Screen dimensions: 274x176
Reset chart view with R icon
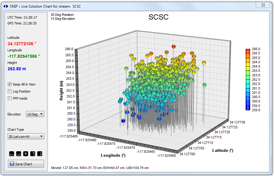[x=26, y=153]
